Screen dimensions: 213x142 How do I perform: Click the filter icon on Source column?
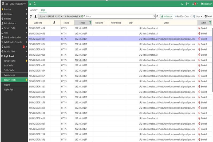pyautogui.click(x=90, y=23)
